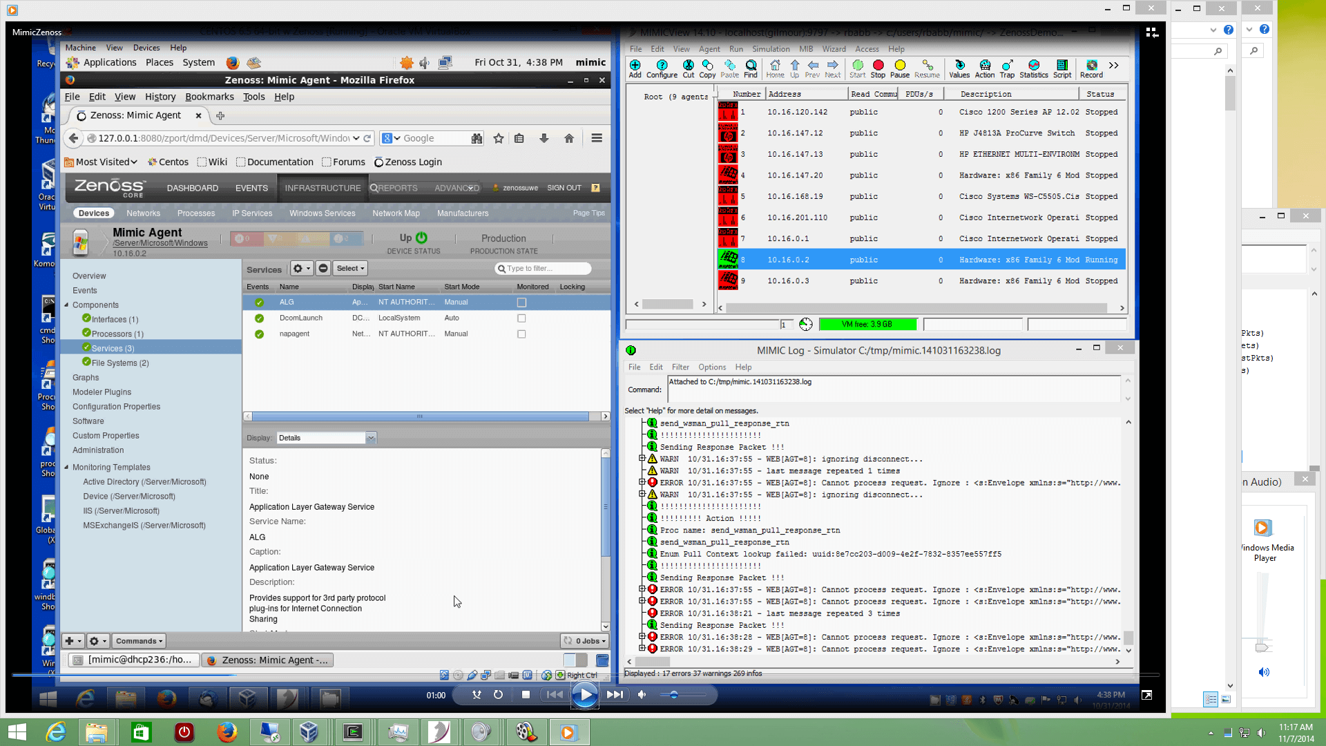Switch to the Windows Services subtab
The image size is (1326, 746).
coord(323,213)
